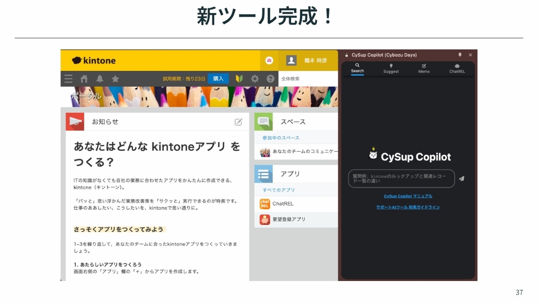538x303 pixels.
Task: Open the settings gear icon
Action: click(255, 79)
